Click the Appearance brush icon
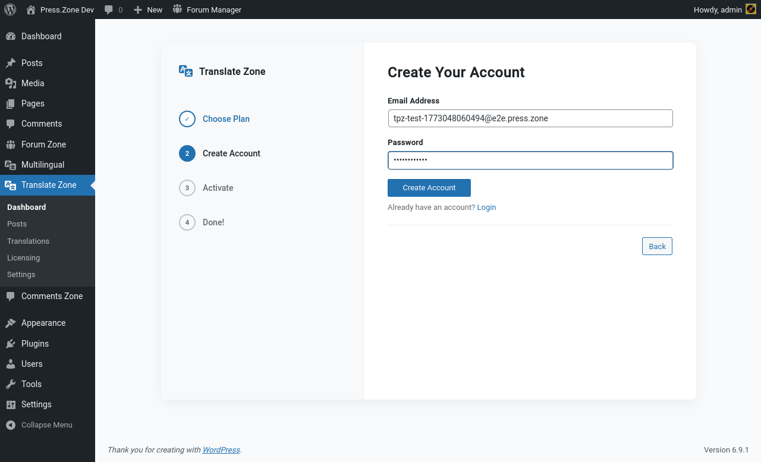The height and width of the screenshot is (462, 761). 11,323
